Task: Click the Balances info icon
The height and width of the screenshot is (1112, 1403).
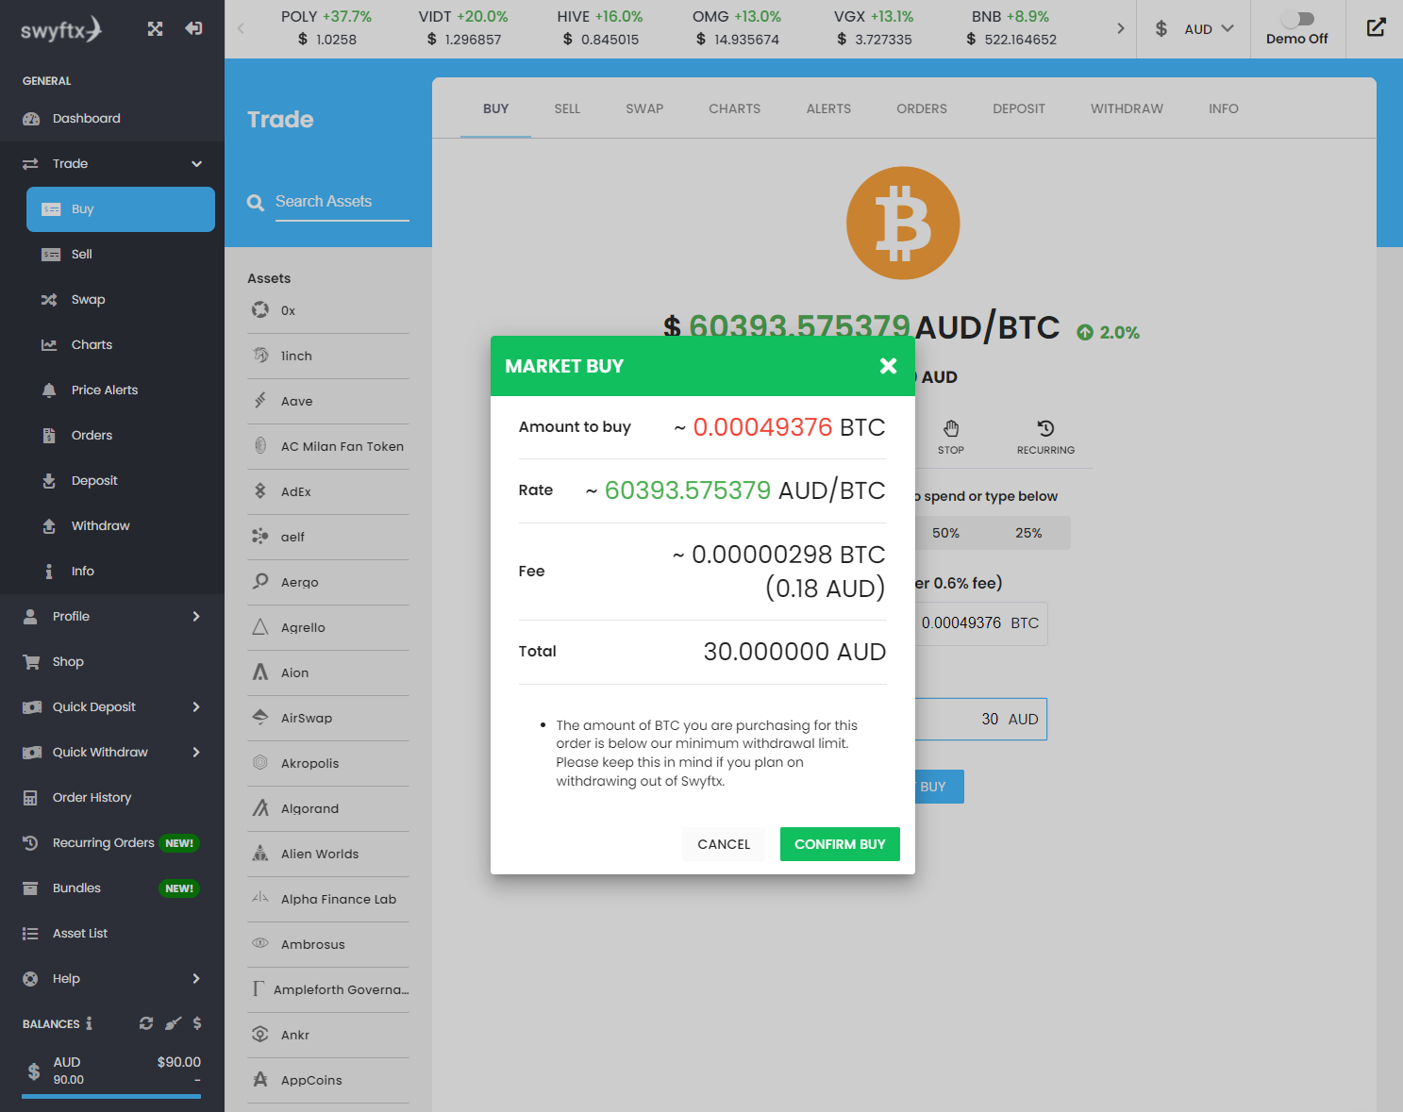Action: 90,1023
